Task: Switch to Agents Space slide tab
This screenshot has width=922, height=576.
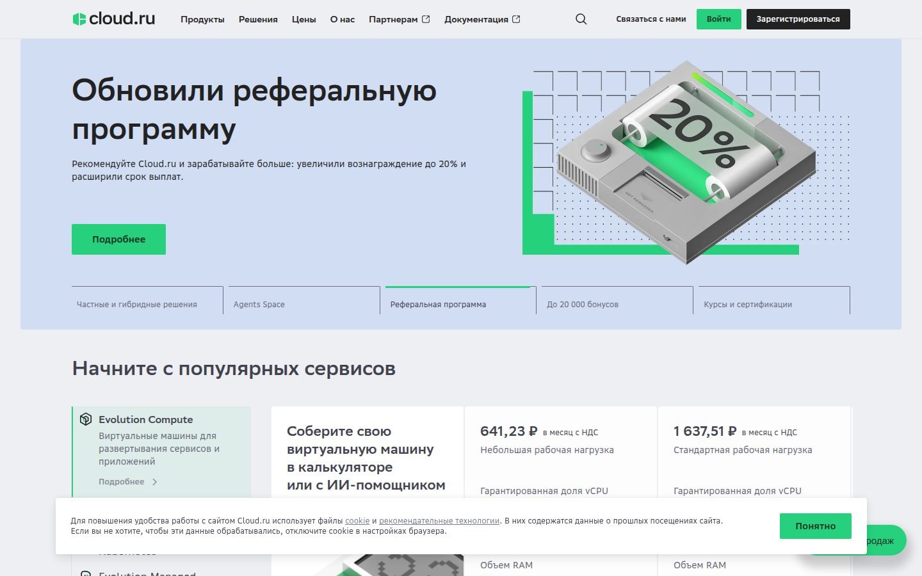Action: 304,300
